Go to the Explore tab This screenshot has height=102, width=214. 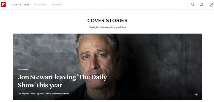tap(57, 5)
